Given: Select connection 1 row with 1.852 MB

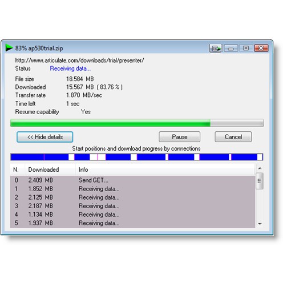Looking at the screenshot, I should 132,189.
